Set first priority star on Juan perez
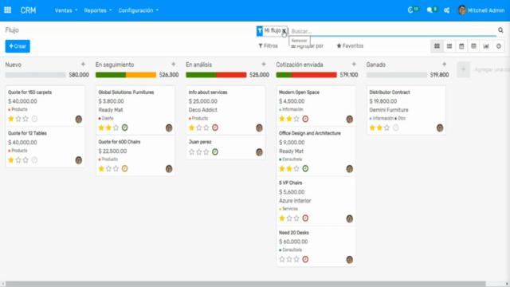Image resolution: width=510 pixels, height=287 pixels. pos(191,151)
